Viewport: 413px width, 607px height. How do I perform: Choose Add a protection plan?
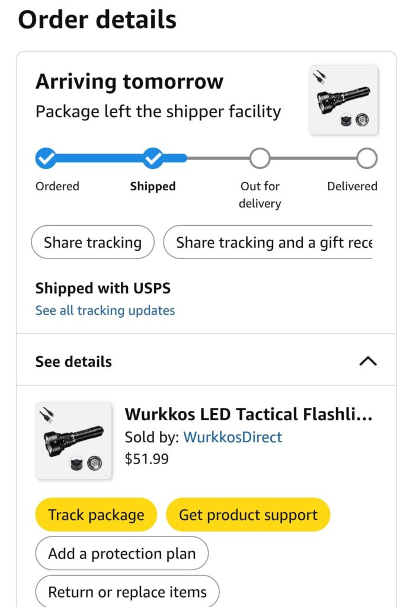[x=121, y=554]
